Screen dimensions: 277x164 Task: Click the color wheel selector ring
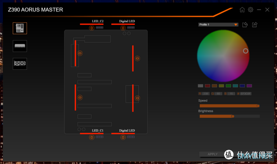246,51
